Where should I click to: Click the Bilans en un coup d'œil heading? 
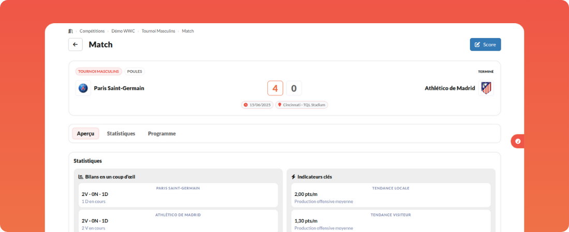[x=110, y=177]
